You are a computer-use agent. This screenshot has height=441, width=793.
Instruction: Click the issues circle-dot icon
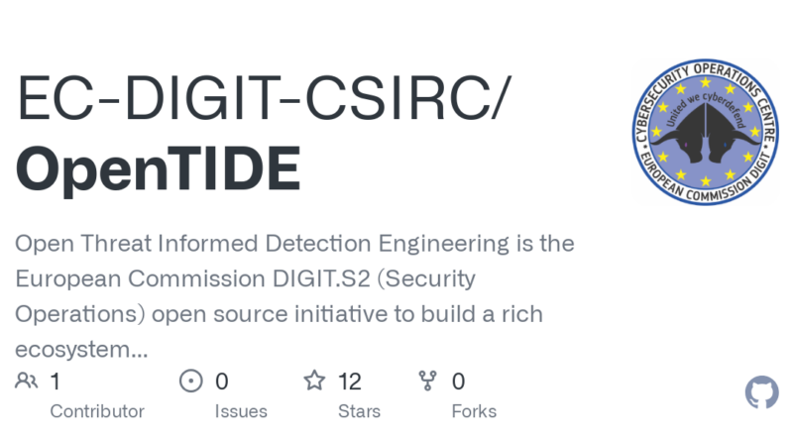(191, 381)
